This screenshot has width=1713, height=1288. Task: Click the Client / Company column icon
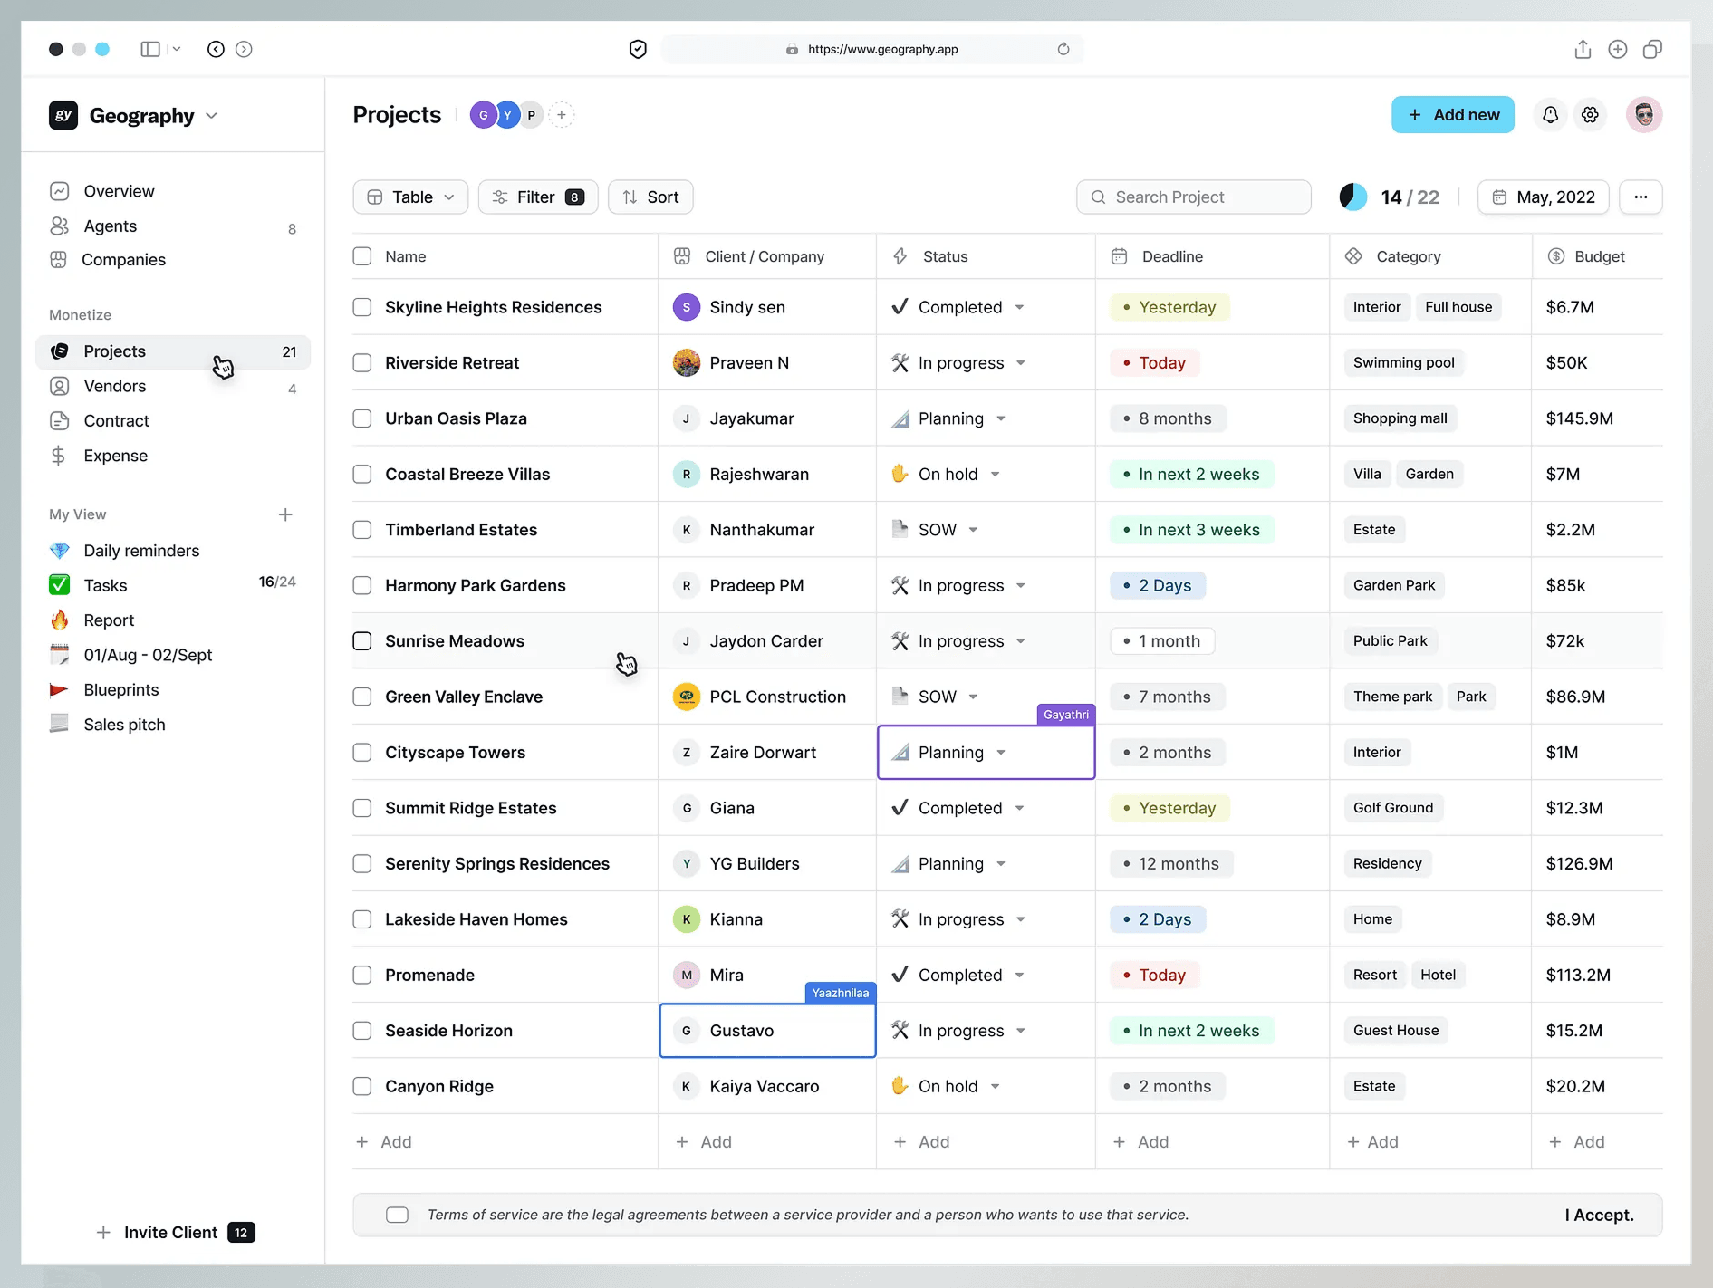pyautogui.click(x=682, y=256)
